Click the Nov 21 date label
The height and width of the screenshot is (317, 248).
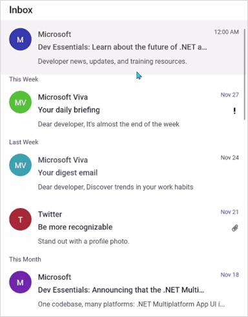click(230, 212)
